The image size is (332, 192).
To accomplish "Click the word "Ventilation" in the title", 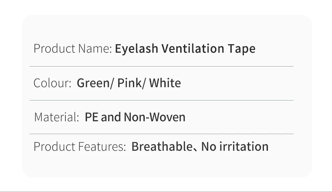I will tap(193, 49).
